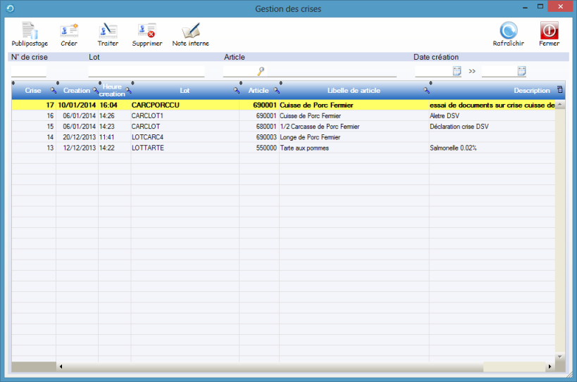Viewport: 577px width, 382px height.
Task: Open the start date calendar picker
Action: click(x=457, y=71)
